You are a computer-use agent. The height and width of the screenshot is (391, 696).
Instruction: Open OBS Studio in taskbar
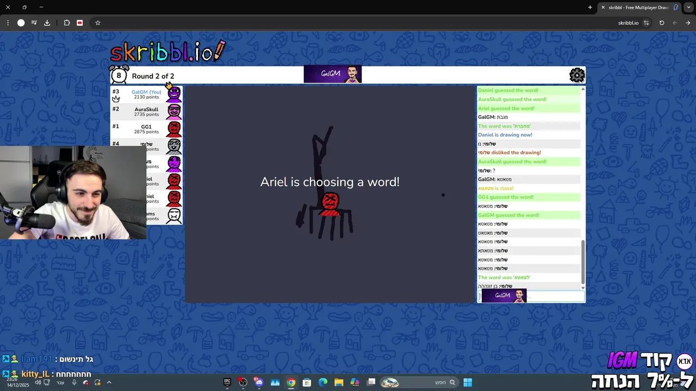click(x=243, y=382)
